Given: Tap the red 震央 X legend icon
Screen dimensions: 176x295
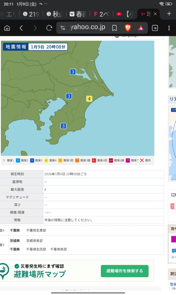Looking at the screenshot, I should pos(142,160).
